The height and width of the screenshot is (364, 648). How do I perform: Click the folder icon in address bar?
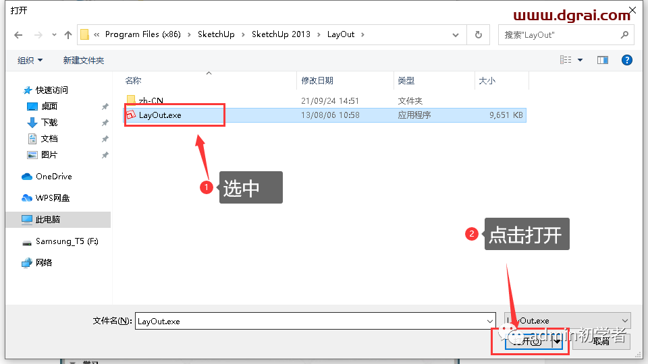coord(85,34)
